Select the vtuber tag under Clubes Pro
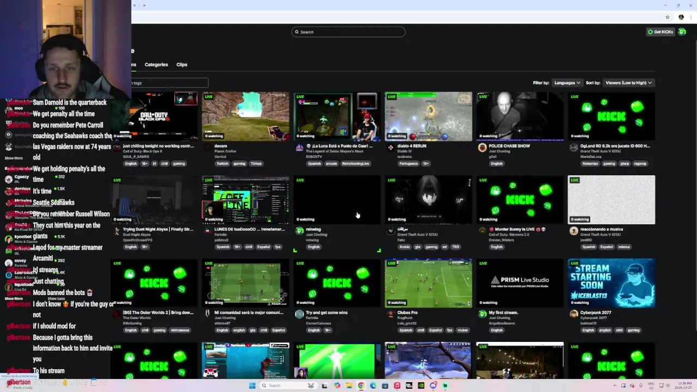 463,330
